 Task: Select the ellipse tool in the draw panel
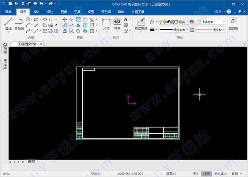pos(45,19)
